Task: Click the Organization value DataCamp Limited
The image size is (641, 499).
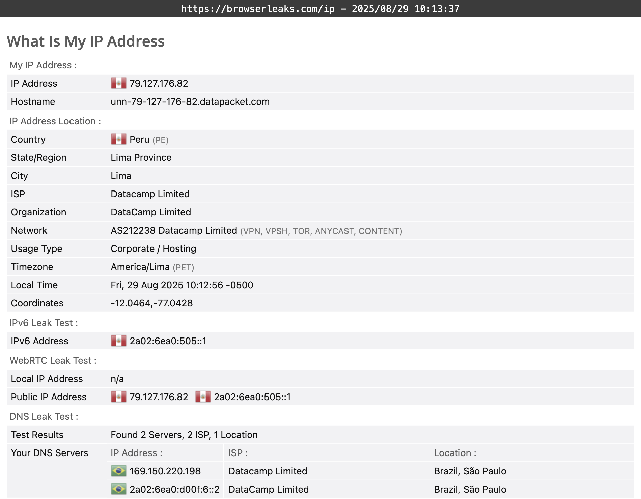Action: [151, 212]
